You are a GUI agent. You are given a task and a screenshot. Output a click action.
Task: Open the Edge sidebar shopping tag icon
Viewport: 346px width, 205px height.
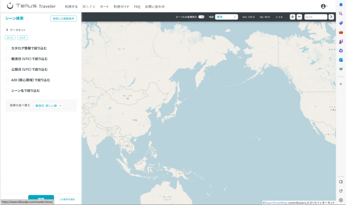point(341,23)
